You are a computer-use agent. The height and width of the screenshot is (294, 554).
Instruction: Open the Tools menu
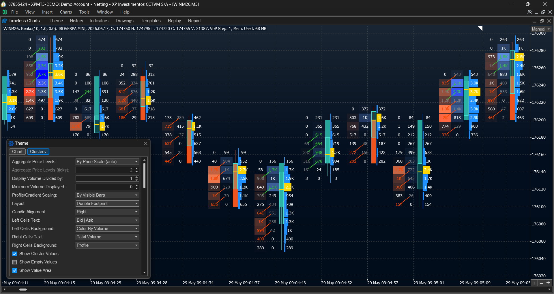pyautogui.click(x=84, y=12)
